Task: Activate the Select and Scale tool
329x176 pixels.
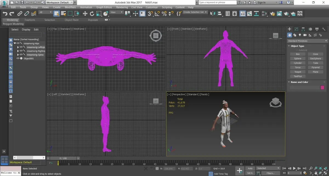Action: click(x=99, y=13)
